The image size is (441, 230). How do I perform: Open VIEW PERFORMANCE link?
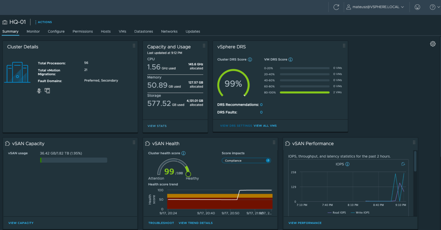pyautogui.click(x=305, y=223)
